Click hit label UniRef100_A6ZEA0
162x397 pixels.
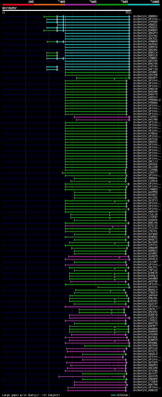tap(145, 44)
